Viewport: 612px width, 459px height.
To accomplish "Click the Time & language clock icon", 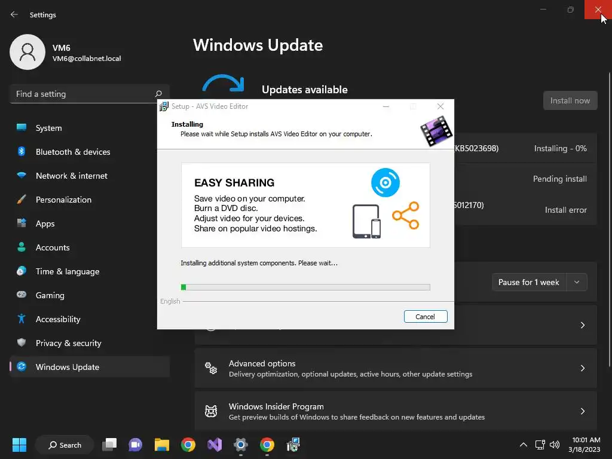I will click(x=22, y=271).
